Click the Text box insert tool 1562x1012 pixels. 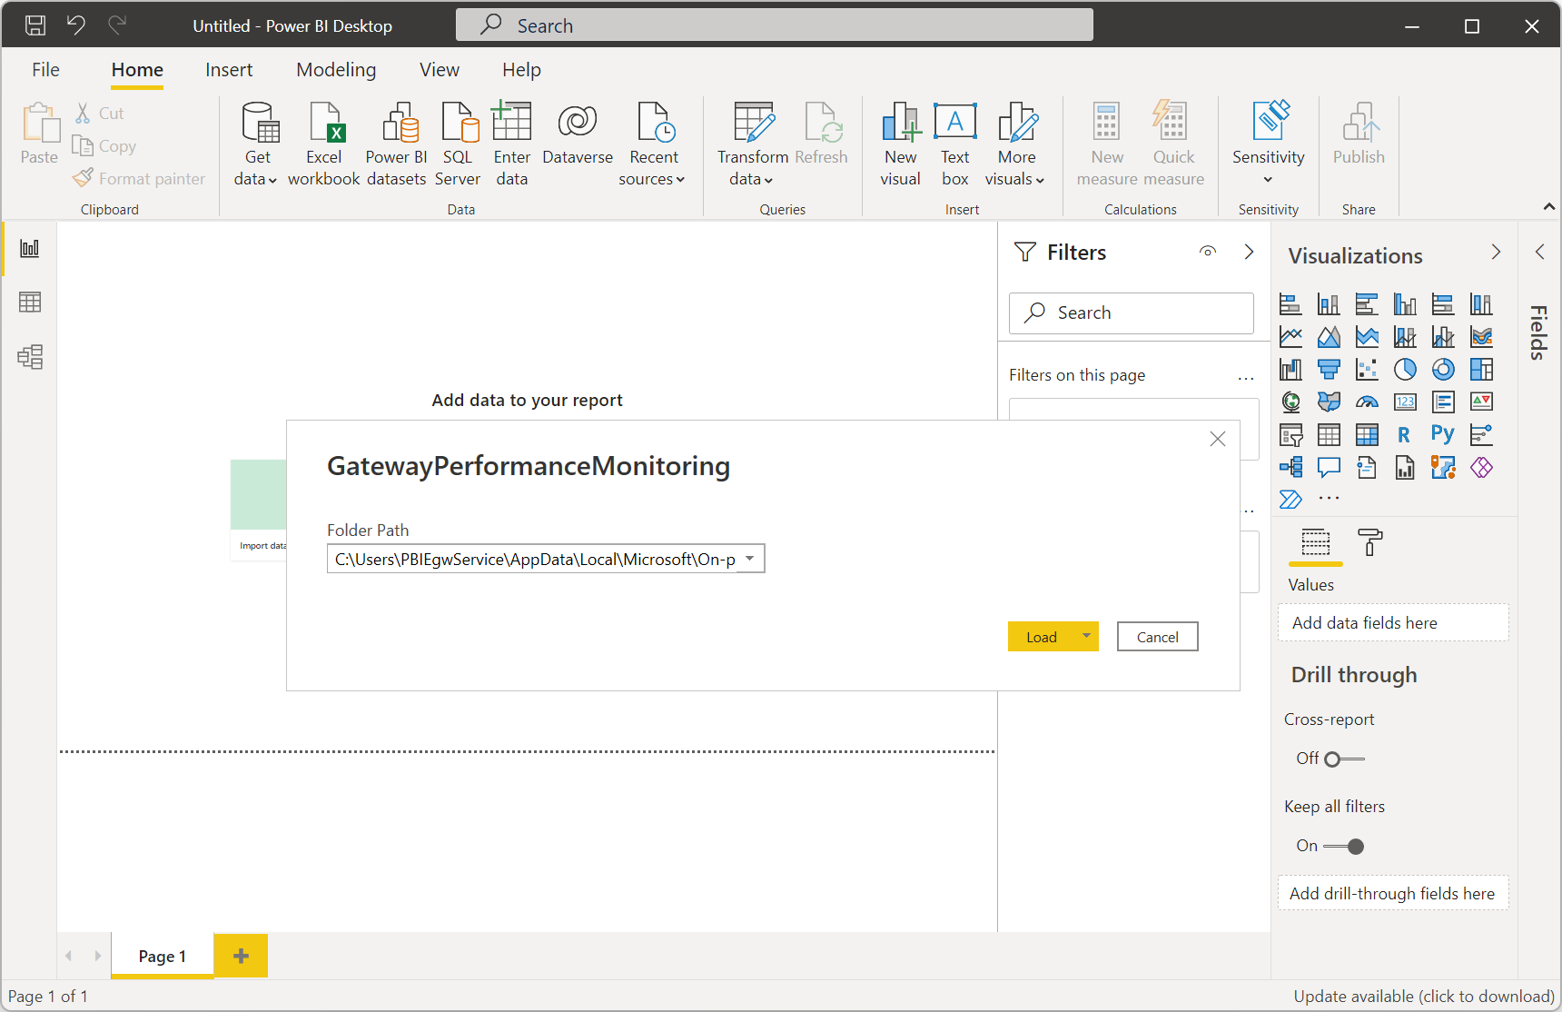click(954, 143)
